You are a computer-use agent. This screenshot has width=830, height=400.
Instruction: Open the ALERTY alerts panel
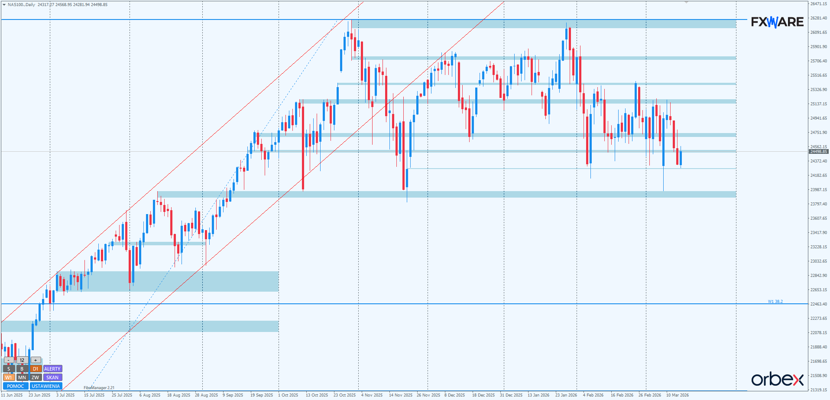(x=52, y=369)
